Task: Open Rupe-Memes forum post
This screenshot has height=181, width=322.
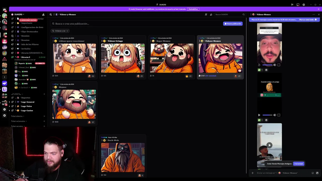Action: click(x=172, y=57)
